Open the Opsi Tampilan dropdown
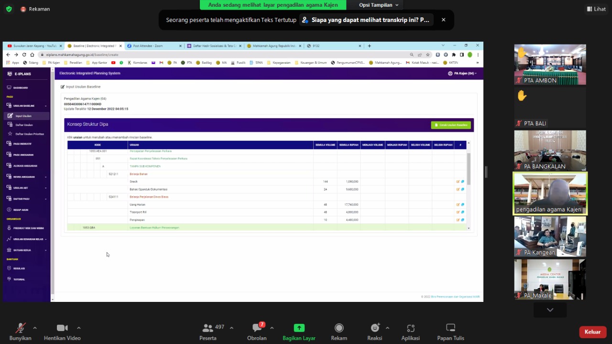Screen dimensions: 612x344 click(379, 5)
